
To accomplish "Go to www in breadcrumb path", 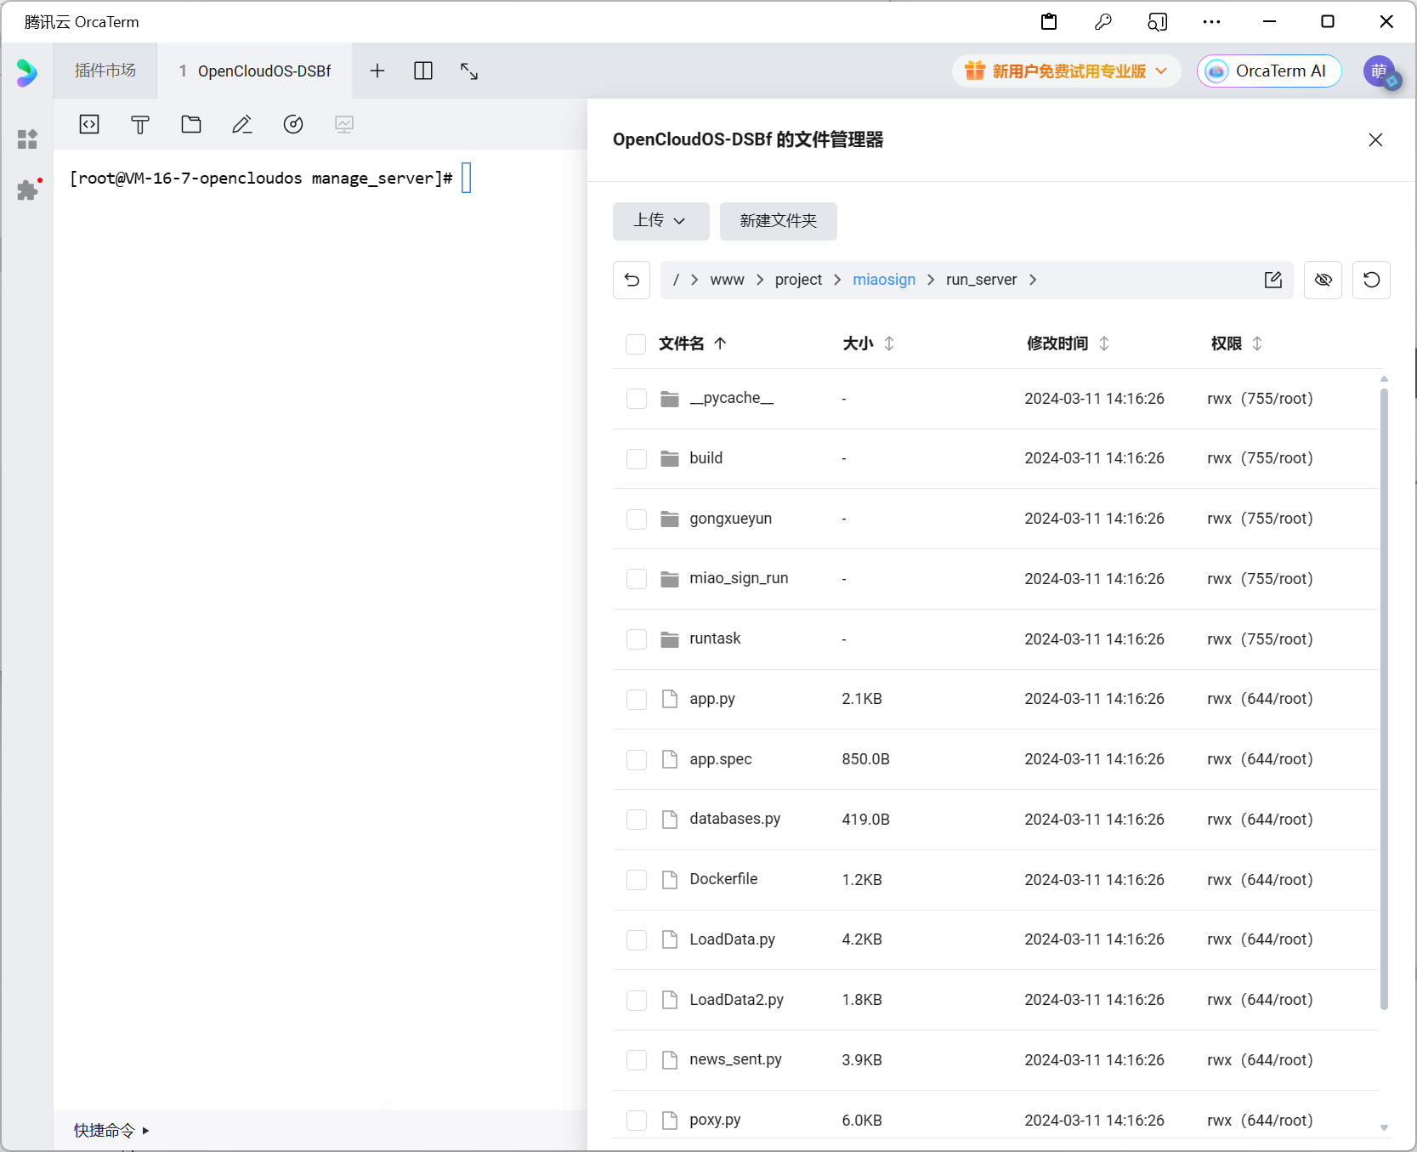I will click(x=727, y=280).
